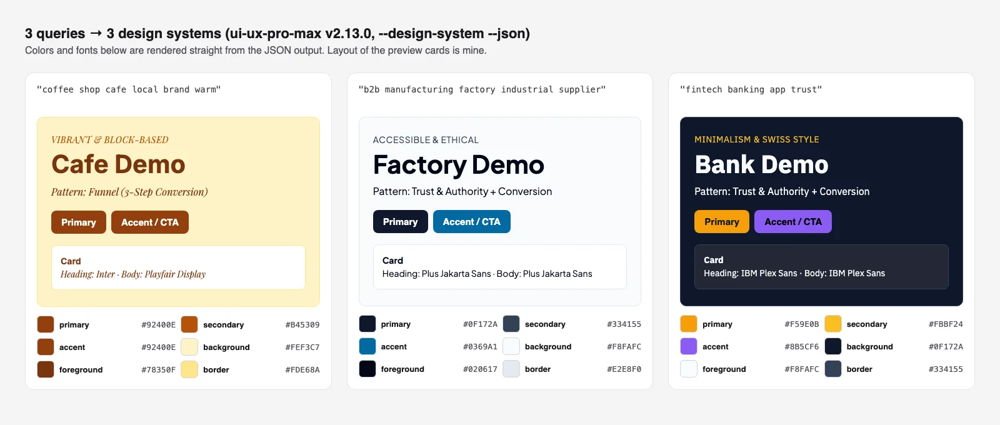Click the 3 queries page title
This screenshot has width=1000, height=425.
click(x=277, y=33)
